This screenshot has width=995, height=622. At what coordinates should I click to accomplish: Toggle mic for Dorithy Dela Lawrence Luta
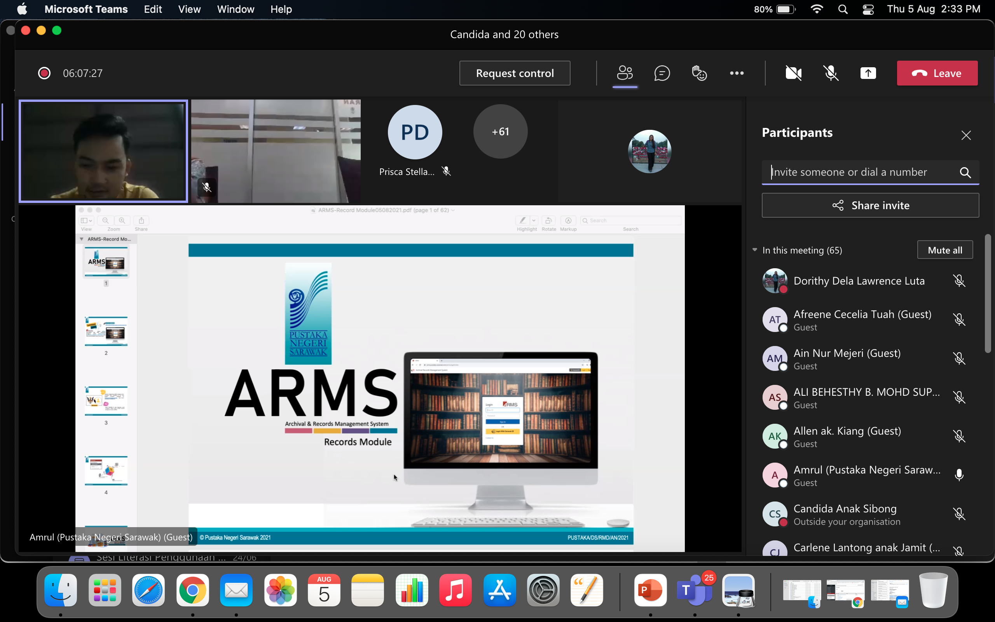[959, 281]
